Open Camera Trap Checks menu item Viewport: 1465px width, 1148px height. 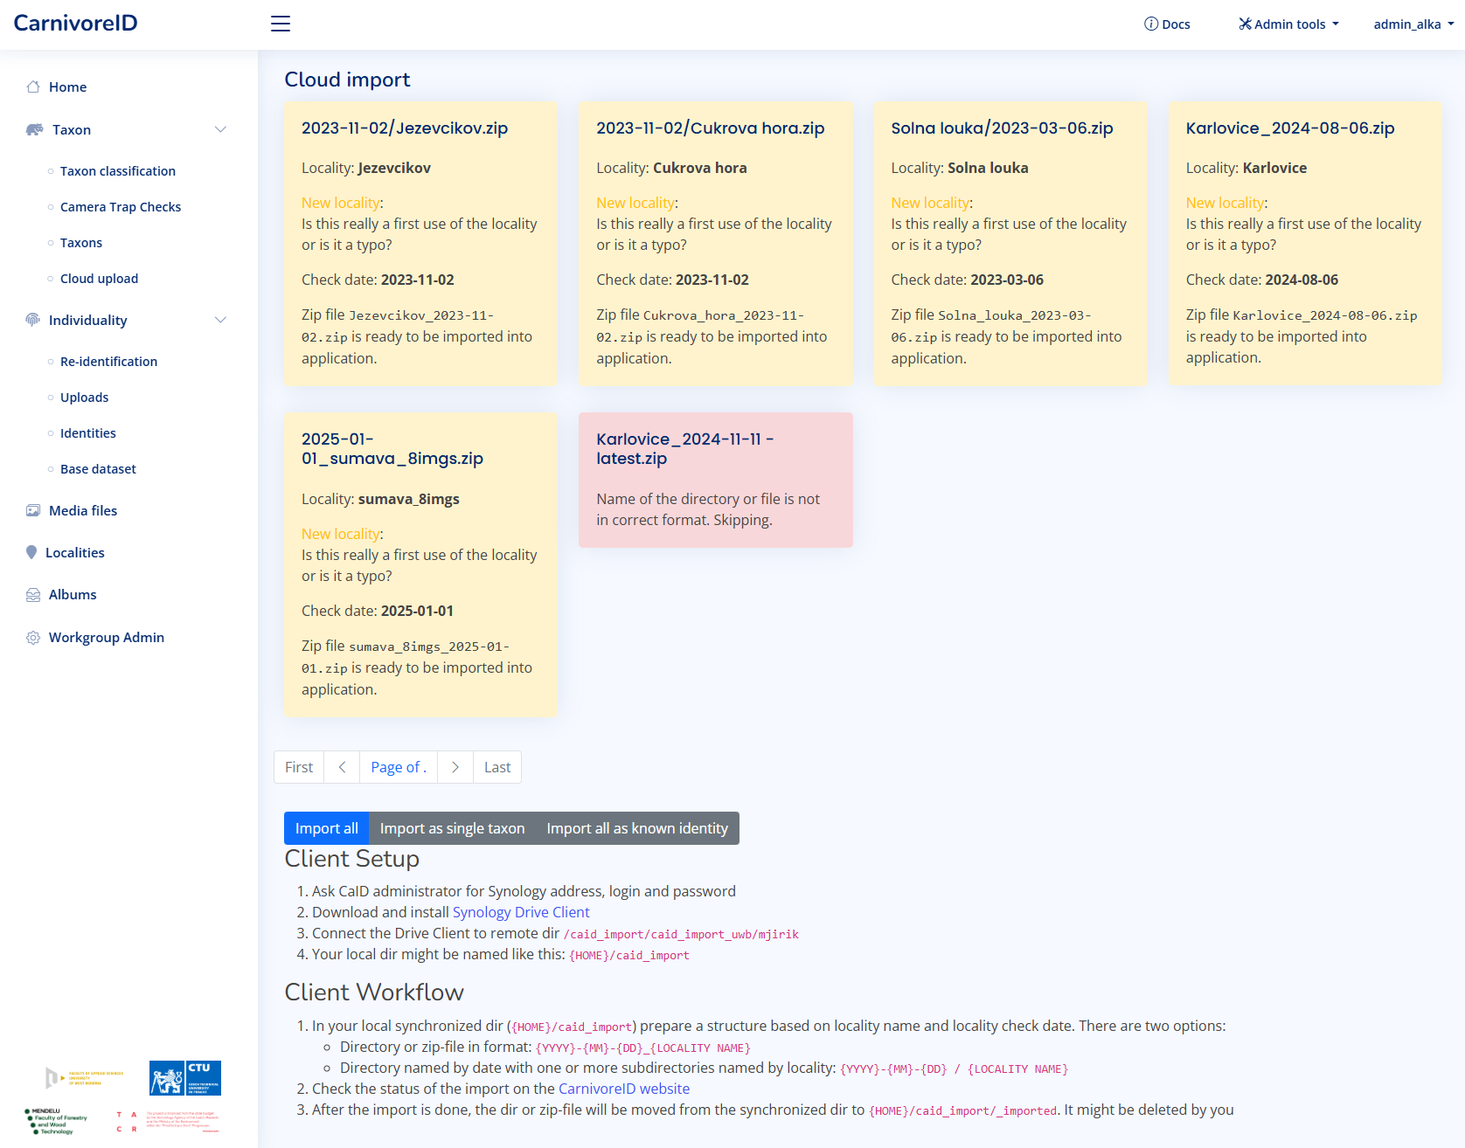[x=121, y=207]
